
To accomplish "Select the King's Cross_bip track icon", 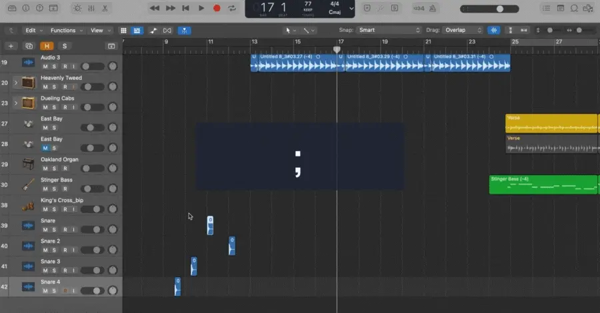I will (x=28, y=205).
